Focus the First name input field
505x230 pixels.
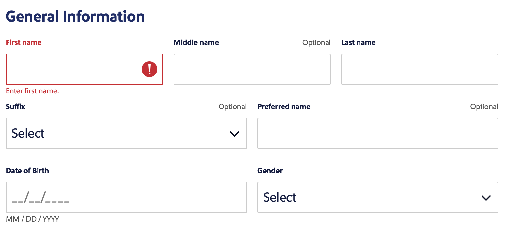tap(84, 69)
